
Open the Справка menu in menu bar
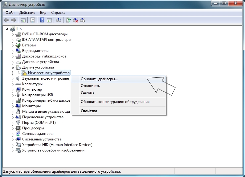point(58,13)
